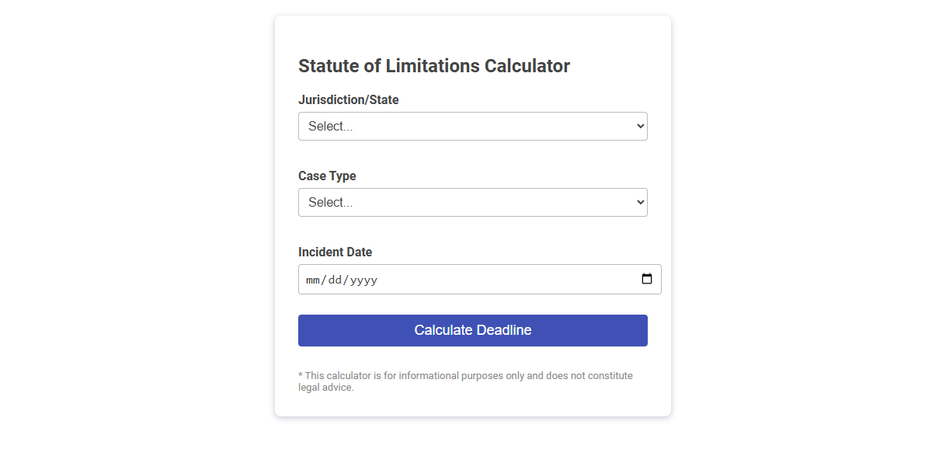Click the Jurisdiction/State label
The image size is (946, 463).
pos(348,99)
